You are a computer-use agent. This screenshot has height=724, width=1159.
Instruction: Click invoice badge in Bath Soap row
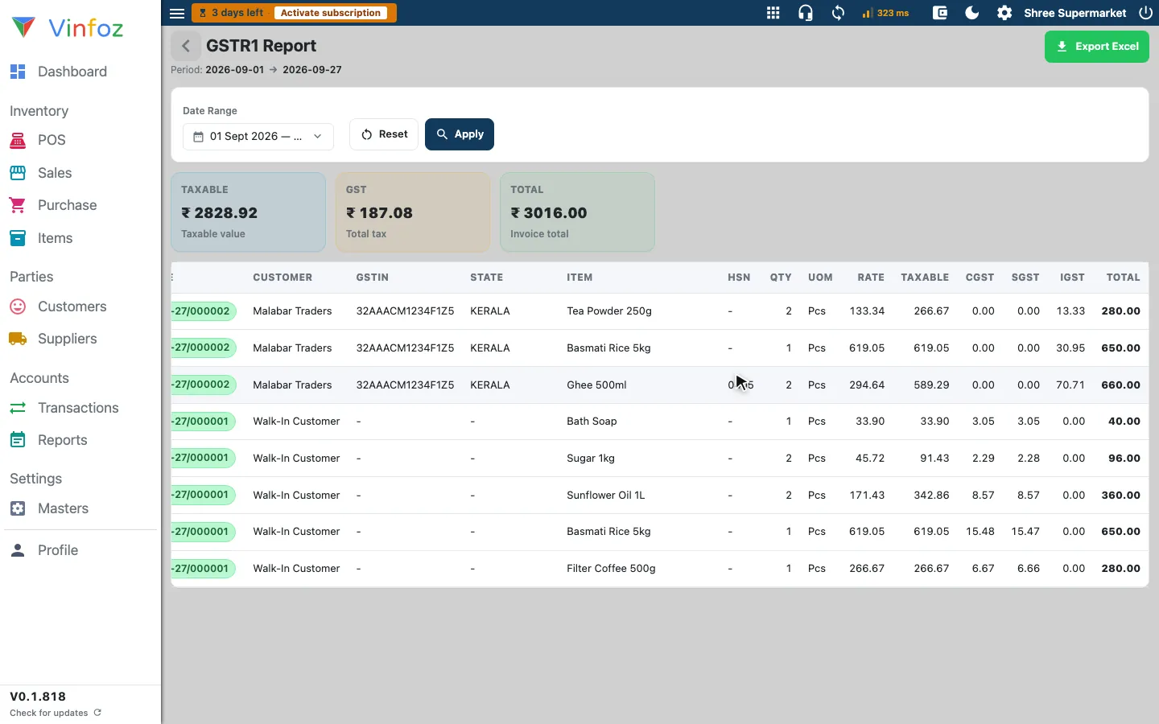(203, 422)
